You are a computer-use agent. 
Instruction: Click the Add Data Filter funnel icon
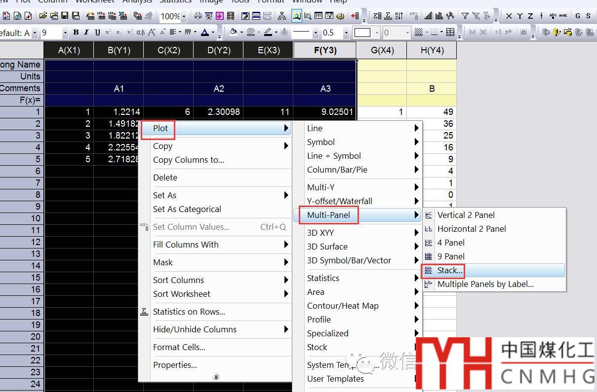[465, 16]
